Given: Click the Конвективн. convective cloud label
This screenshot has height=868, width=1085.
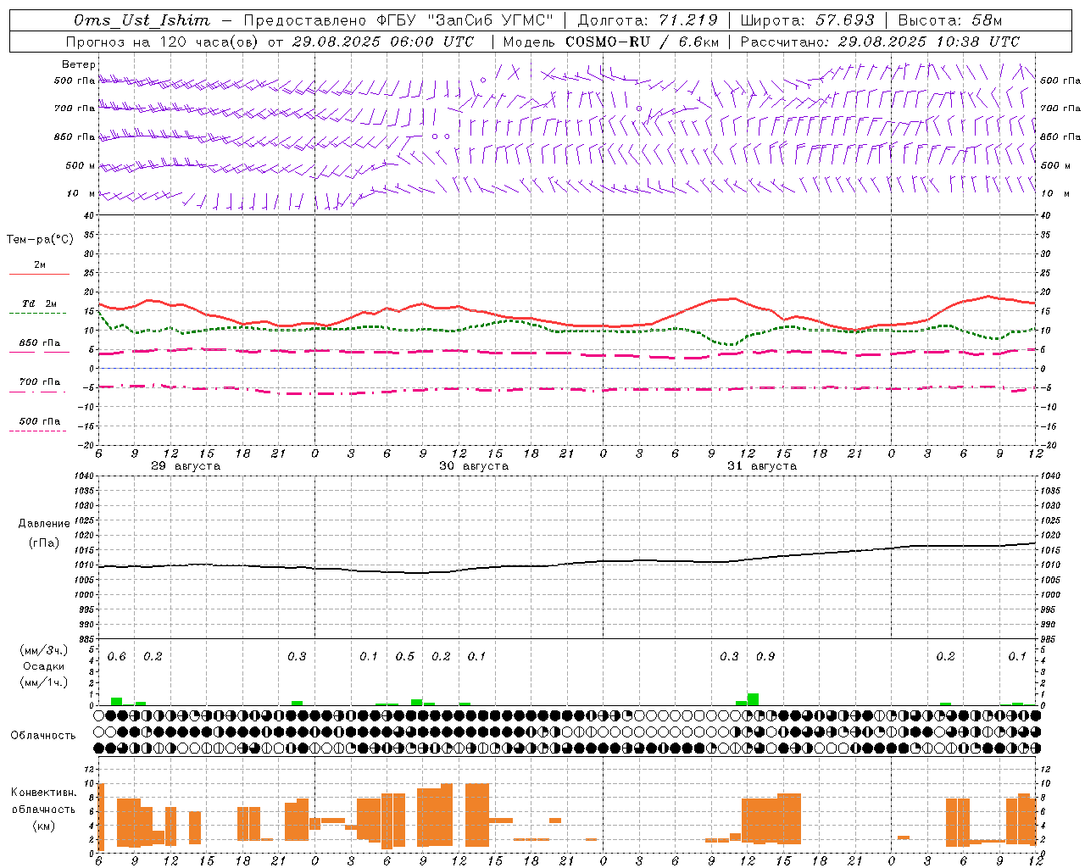Looking at the screenshot, I should coord(44,793).
